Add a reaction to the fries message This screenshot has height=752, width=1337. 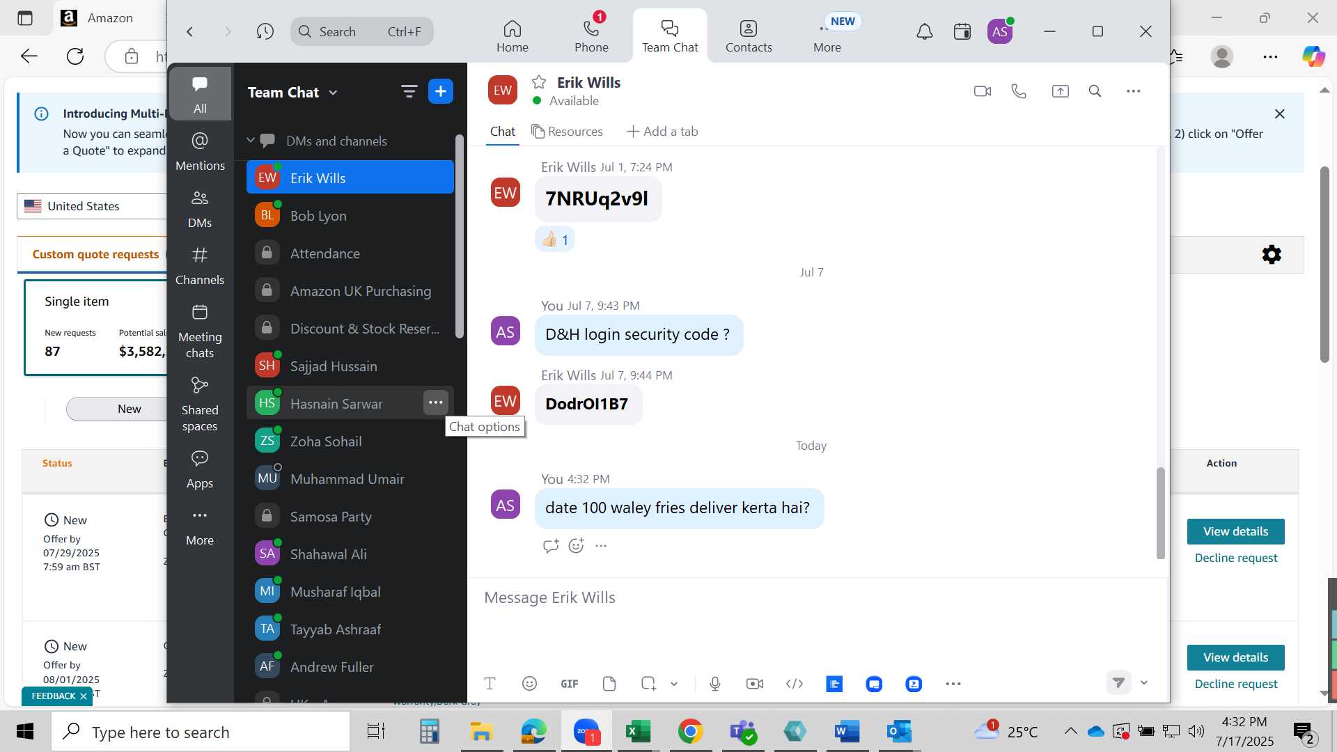(576, 546)
